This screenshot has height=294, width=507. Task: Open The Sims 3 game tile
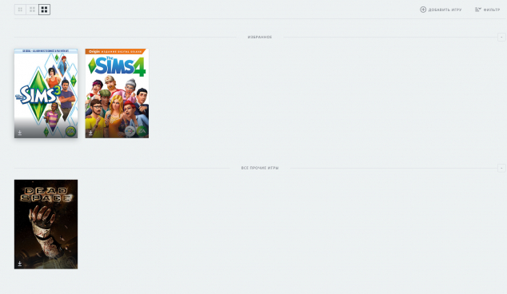click(46, 93)
